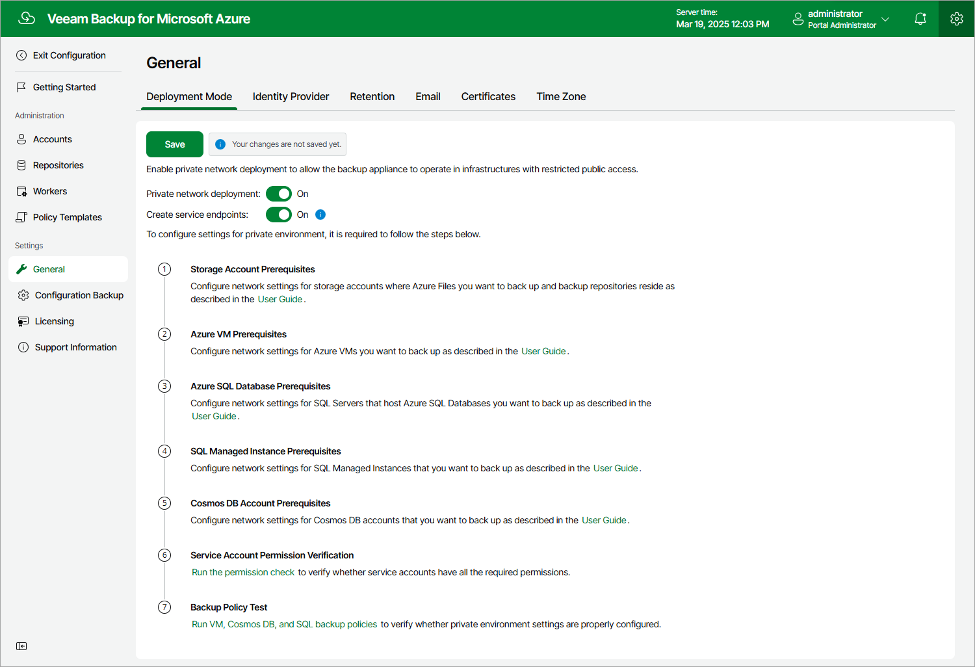Open User Guide link for SQL Managed Instance Prerequisites
The width and height of the screenshot is (975, 667).
(616, 468)
